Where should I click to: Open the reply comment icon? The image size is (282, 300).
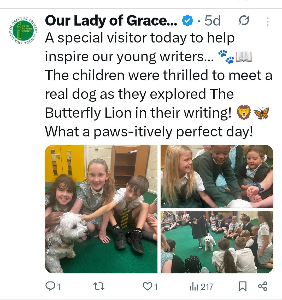click(50, 286)
